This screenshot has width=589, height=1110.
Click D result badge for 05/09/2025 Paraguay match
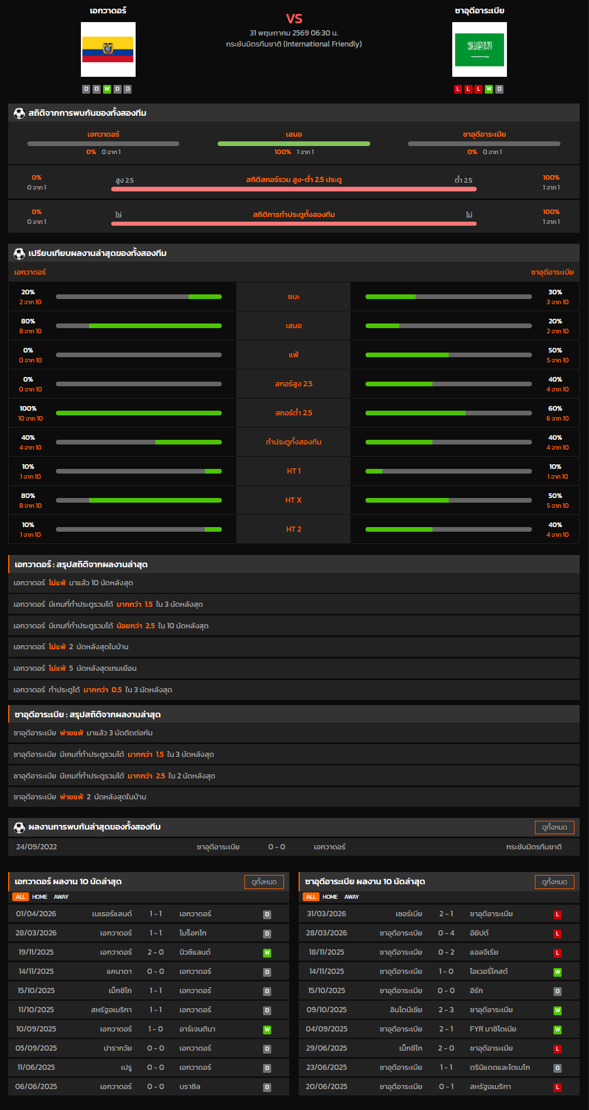coord(267,1049)
